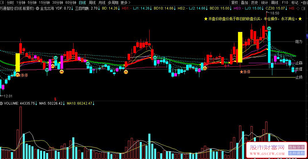Click the 支撑 support line label
The image size is (308, 159).
point(299,69)
